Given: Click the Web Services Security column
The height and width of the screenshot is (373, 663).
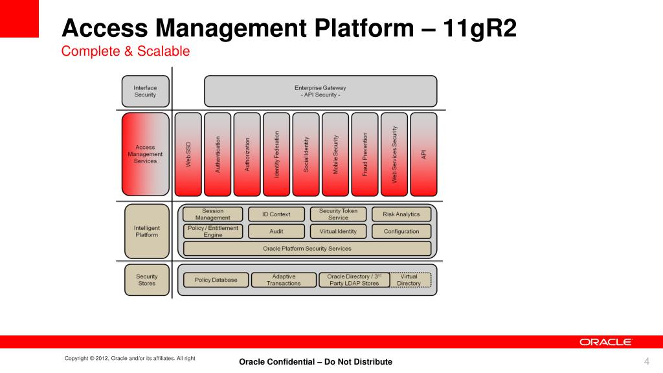Looking at the screenshot, I should coord(394,154).
